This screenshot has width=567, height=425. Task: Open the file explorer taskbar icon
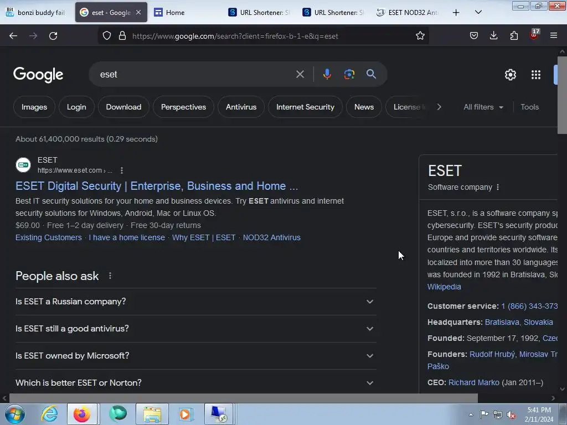click(152, 414)
